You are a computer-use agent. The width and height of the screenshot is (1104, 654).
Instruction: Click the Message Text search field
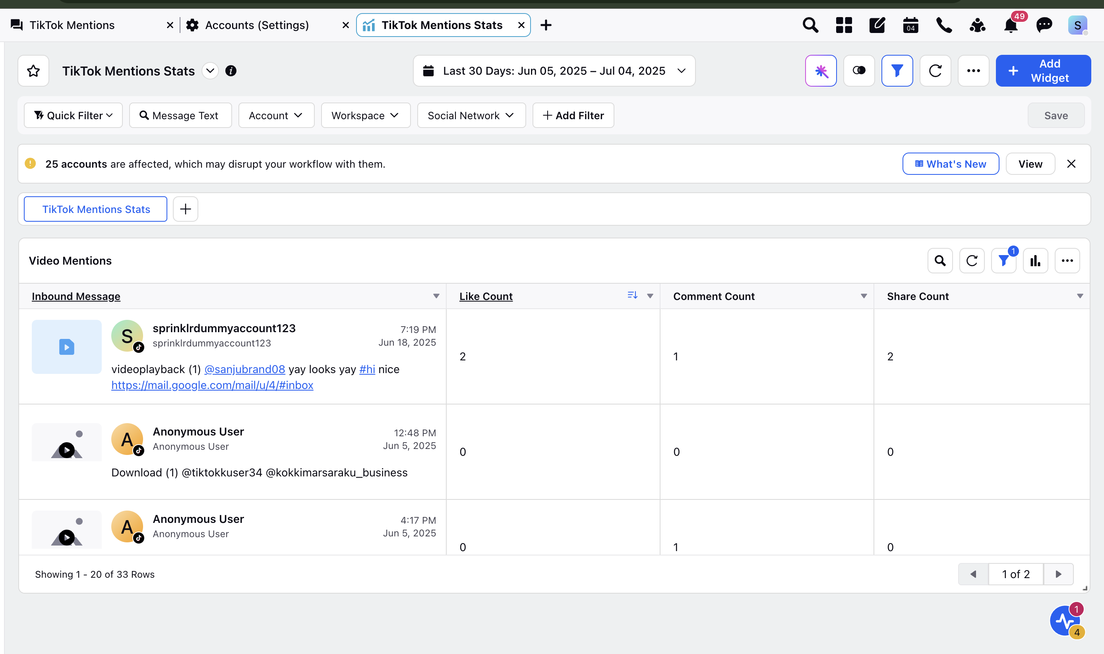coord(180,116)
